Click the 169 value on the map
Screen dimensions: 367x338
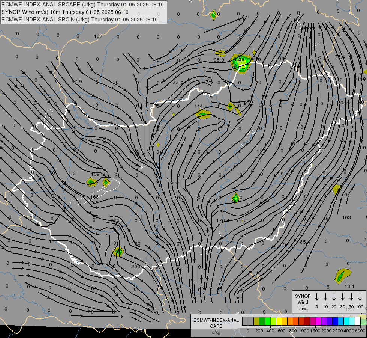pyautogui.click(x=95, y=174)
